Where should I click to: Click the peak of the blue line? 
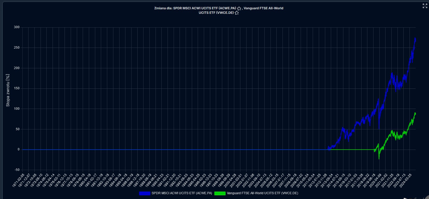pyautogui.click(x=415, y=39)
